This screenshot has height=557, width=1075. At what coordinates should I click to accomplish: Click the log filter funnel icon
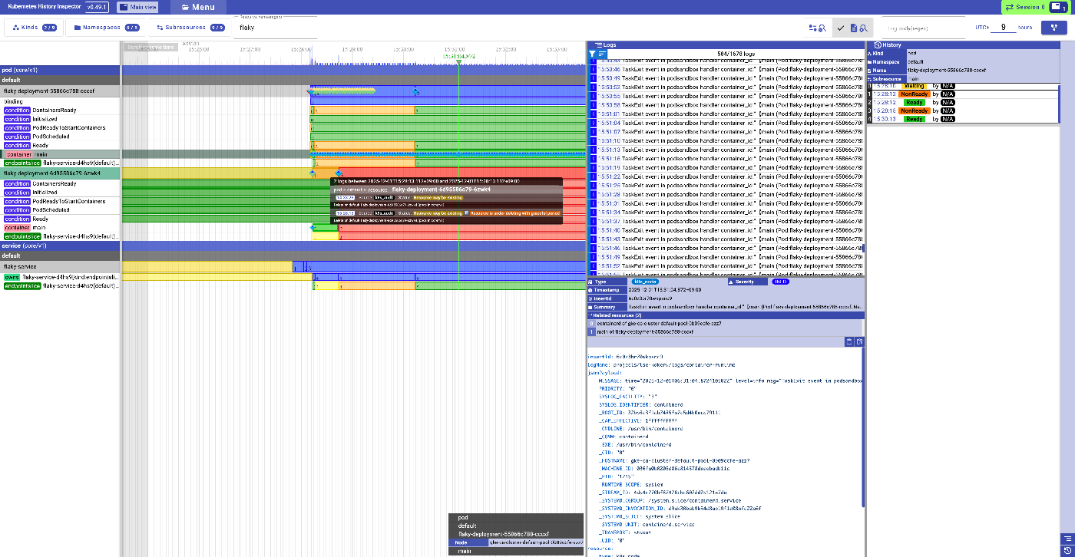coord(592,54)
